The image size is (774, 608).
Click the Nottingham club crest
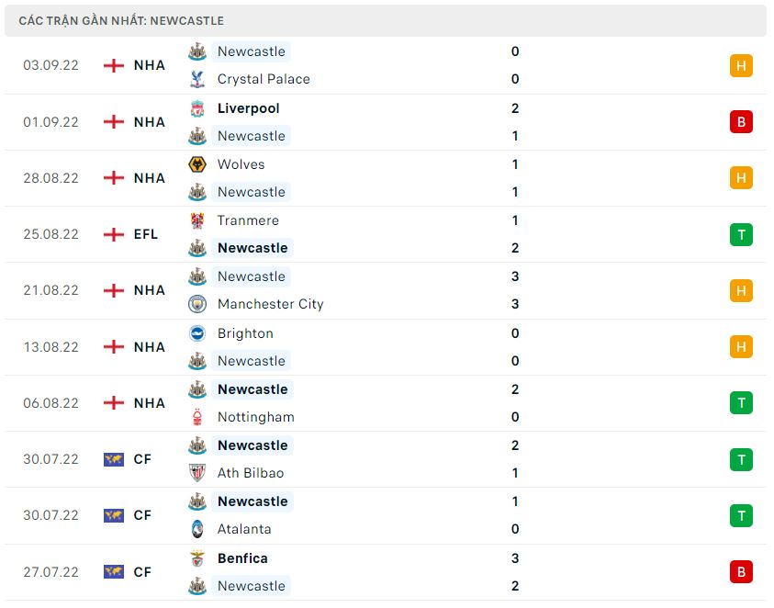point(196,417)
